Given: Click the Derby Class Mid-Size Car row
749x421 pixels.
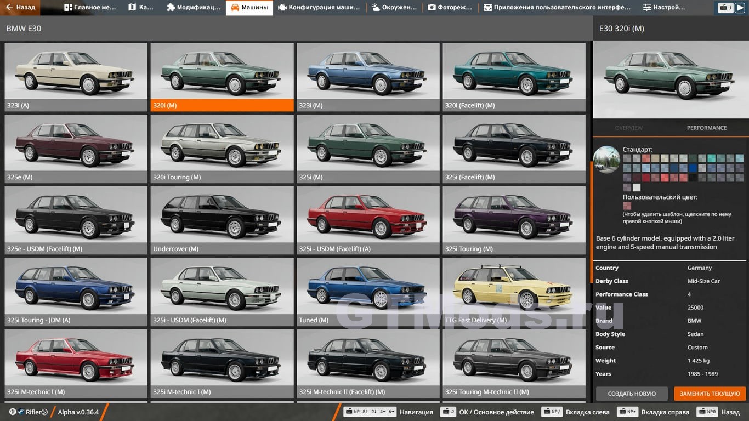Looking at the screenshot, I should pos(671,281).
